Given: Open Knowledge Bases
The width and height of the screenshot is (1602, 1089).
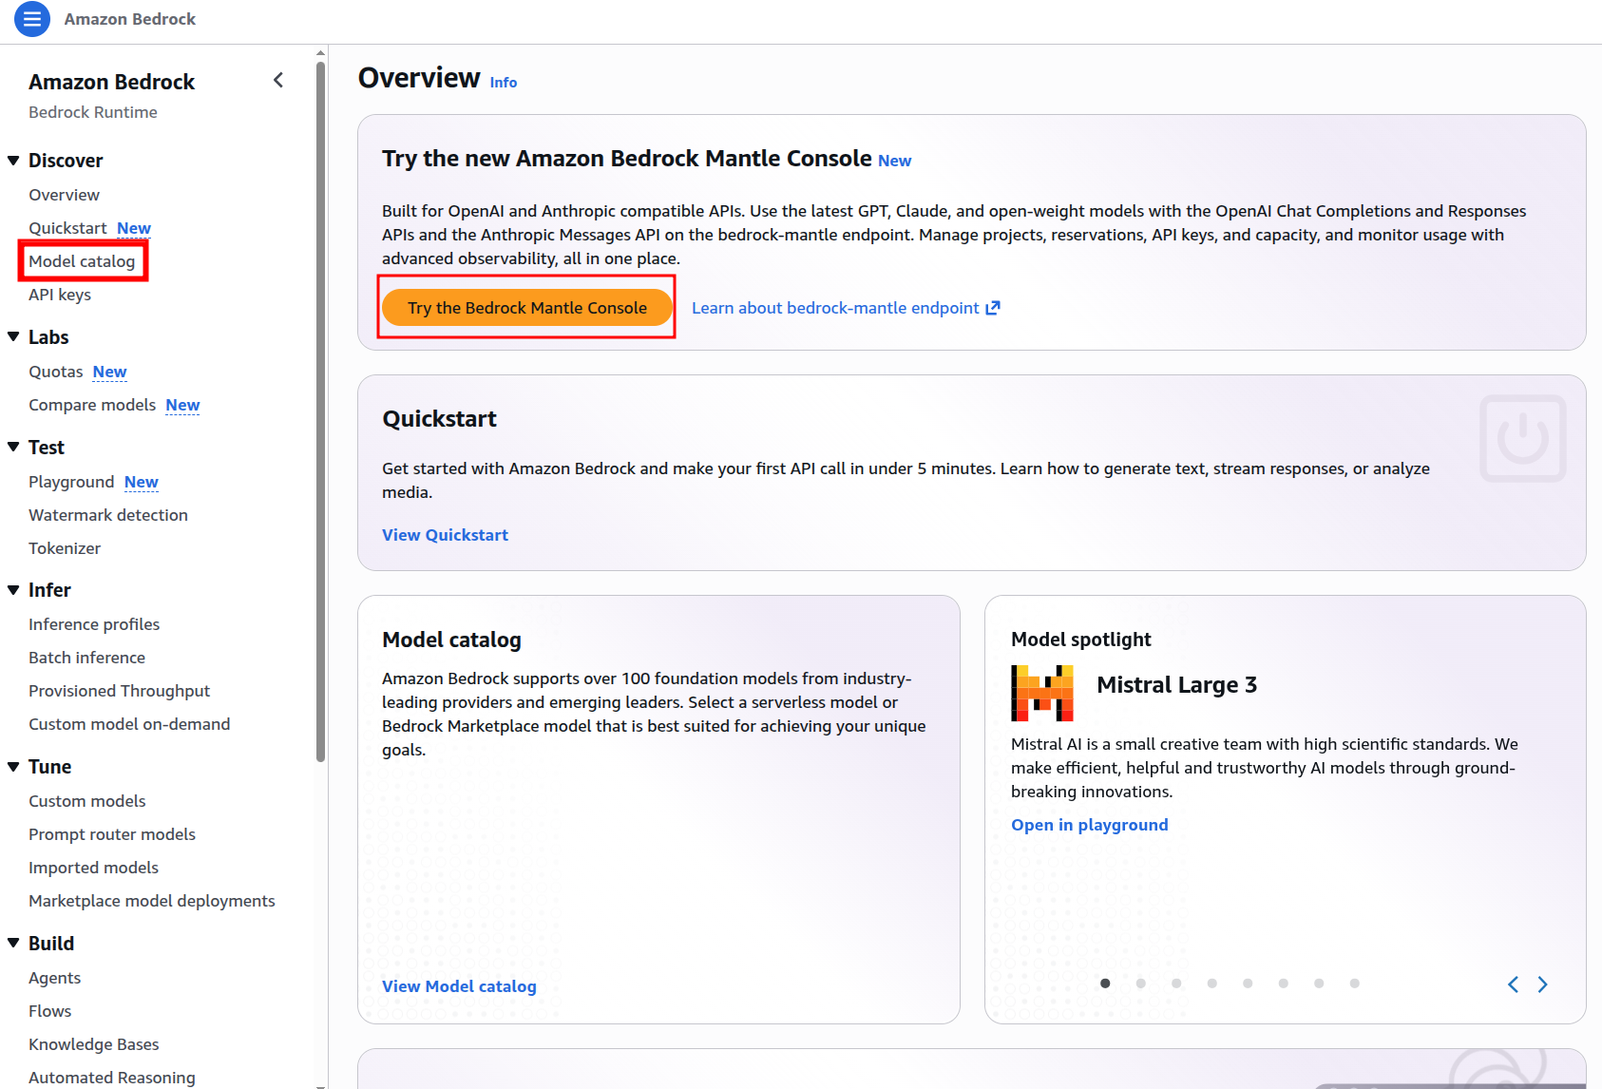Looking at the screenshot, I should tap(94, 1044).
